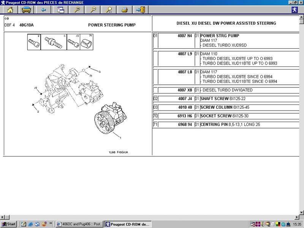Select part number 6913 H6
304x228 pixels.
[x=185, y=116]
